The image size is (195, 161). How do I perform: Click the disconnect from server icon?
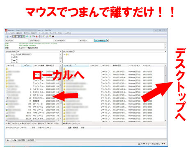tap(37, 36)
